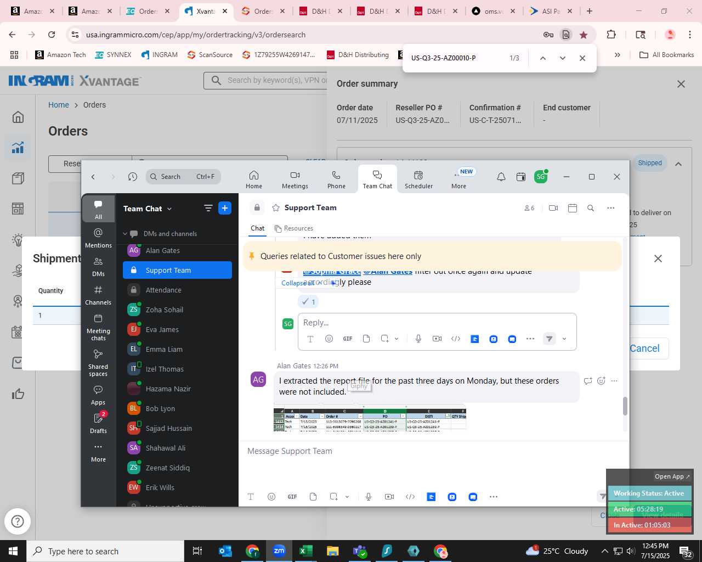Switch to Zoom Scheduler tab
The width and height of the screenshot is (702, 562).
point(418,179)
